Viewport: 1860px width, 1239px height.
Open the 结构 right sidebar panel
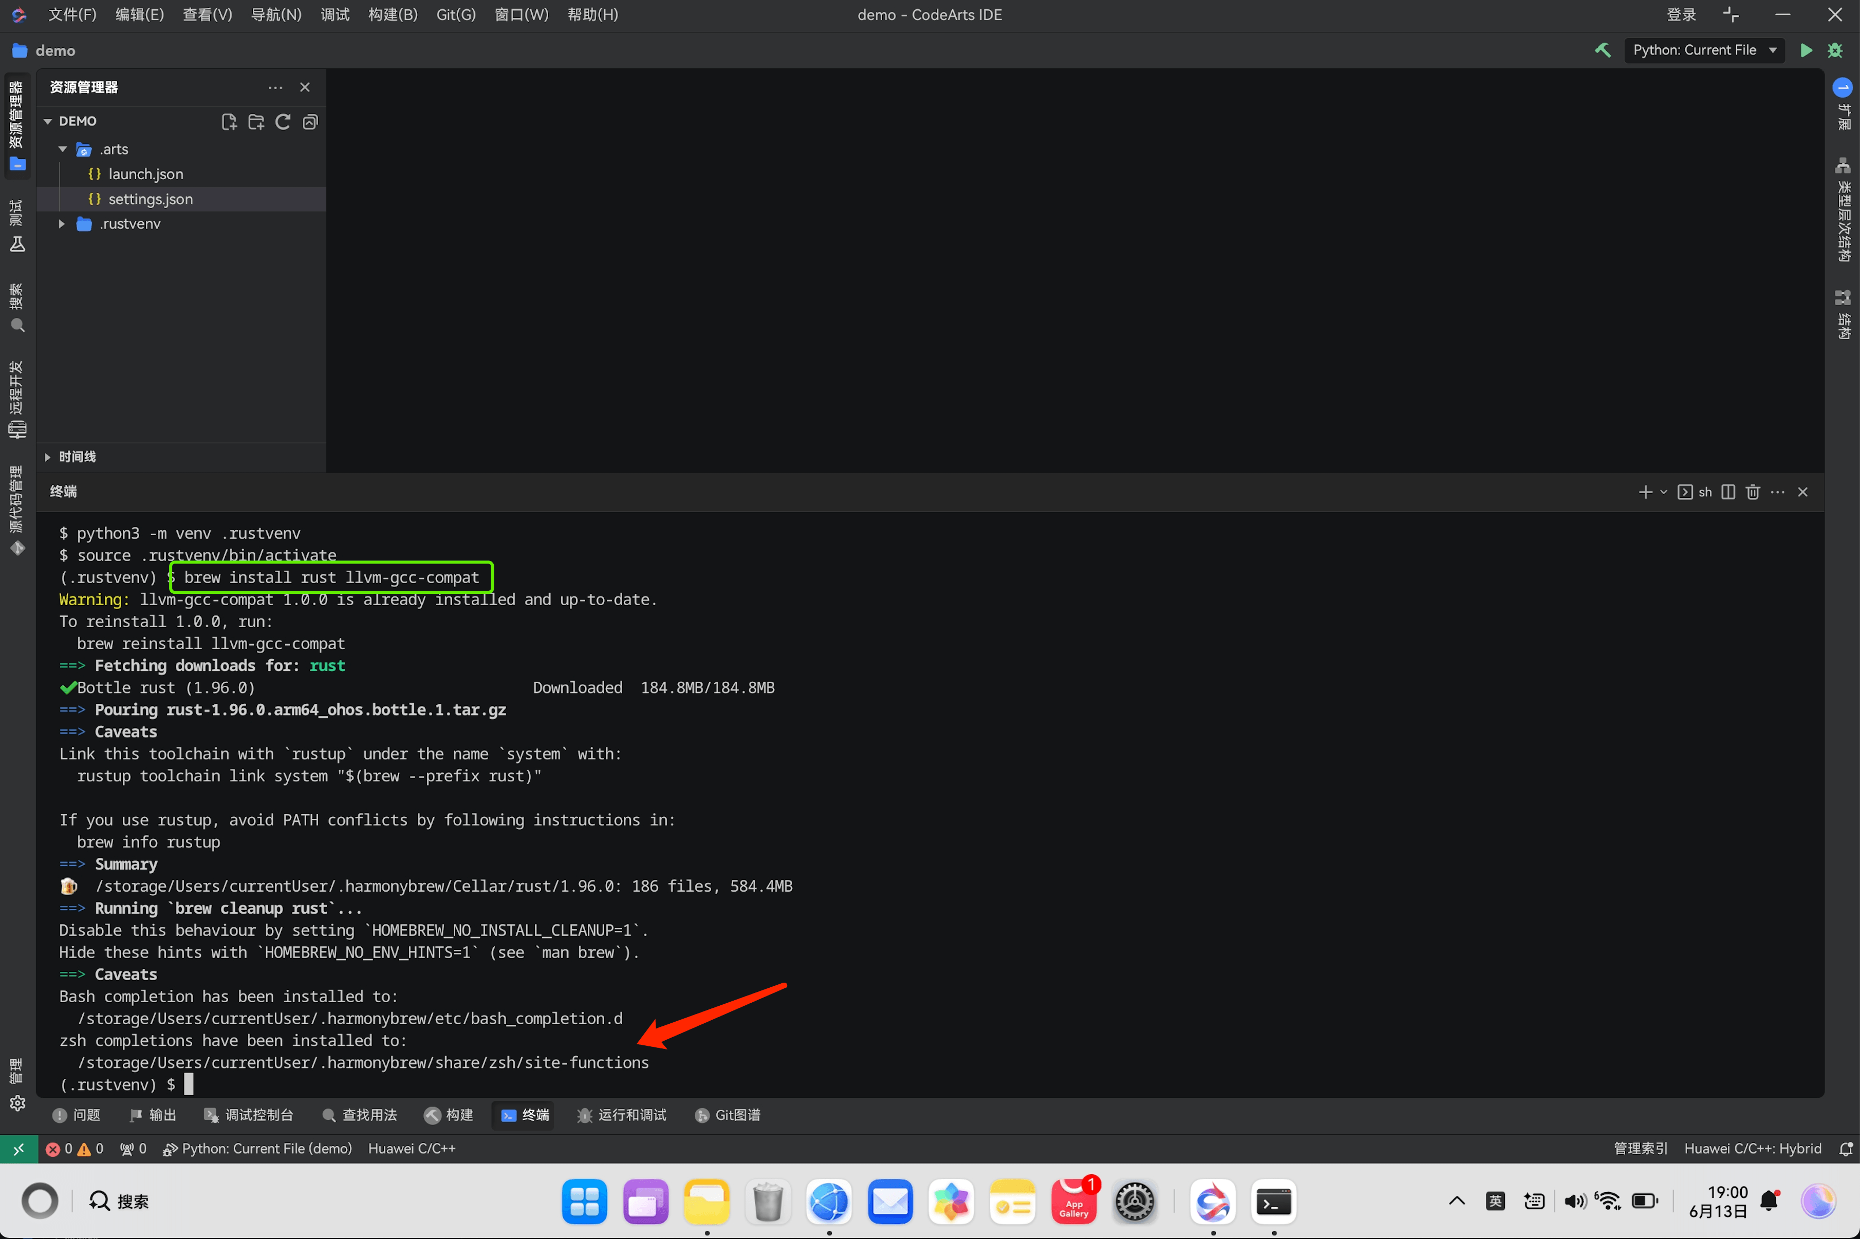pyautogui.click(x=1843, y=314)
